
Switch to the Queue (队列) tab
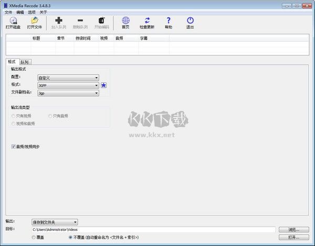tap(25, 62)
